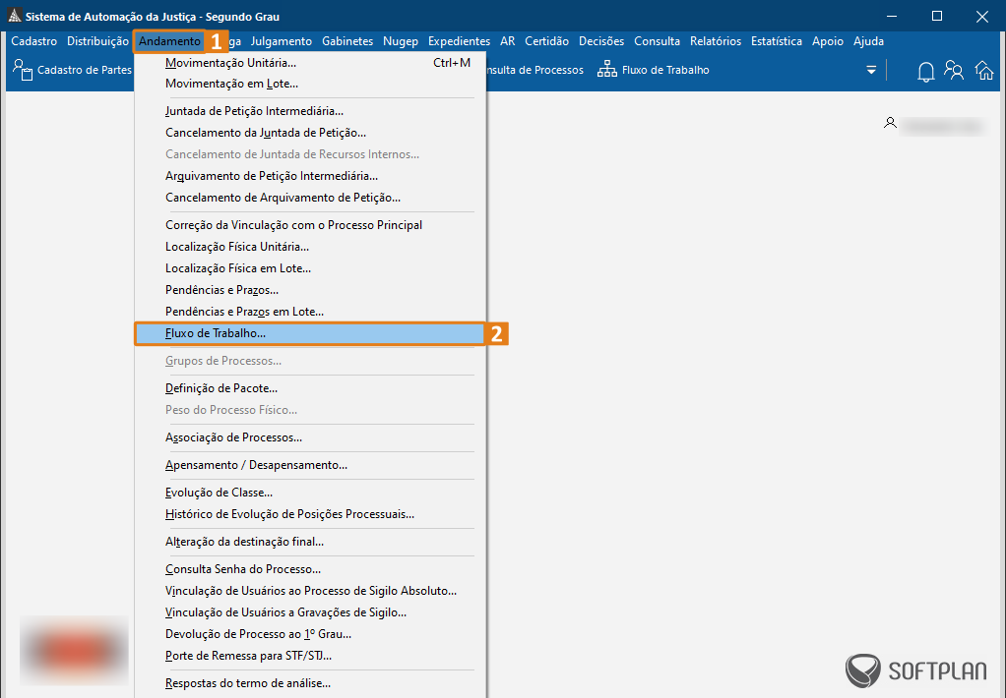1006x698 pixels.
Task: Choose Pendências e Prazos em Lote
Action: (x=310, y=313)
